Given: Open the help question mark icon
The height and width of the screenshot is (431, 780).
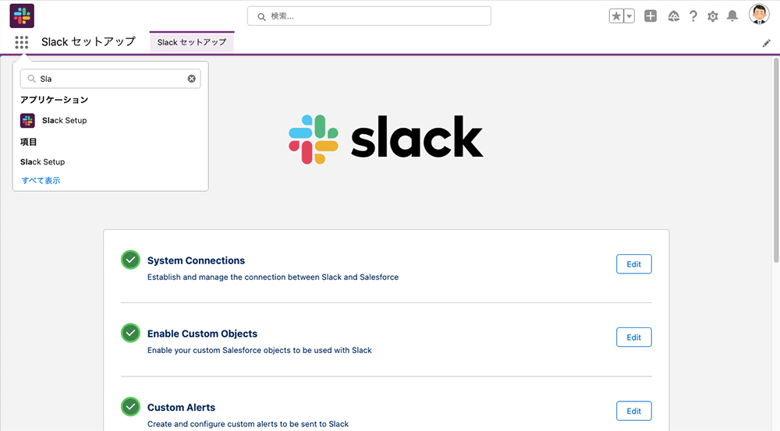Looking at the screenshot, I should pos(693,16).
